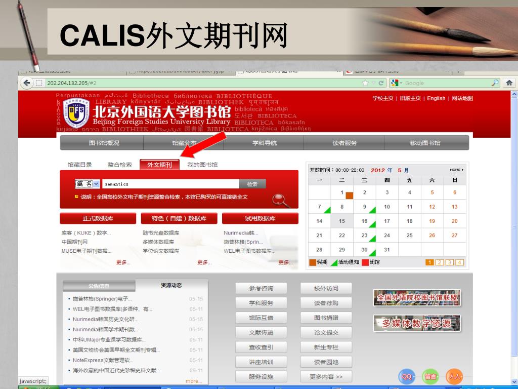Open the NoteExpress文献管理软 news item
The height and width of the screenshot is (389, 518).
coord(103,360)
